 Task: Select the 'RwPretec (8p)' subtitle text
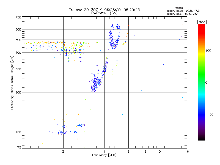coord(104,13)
